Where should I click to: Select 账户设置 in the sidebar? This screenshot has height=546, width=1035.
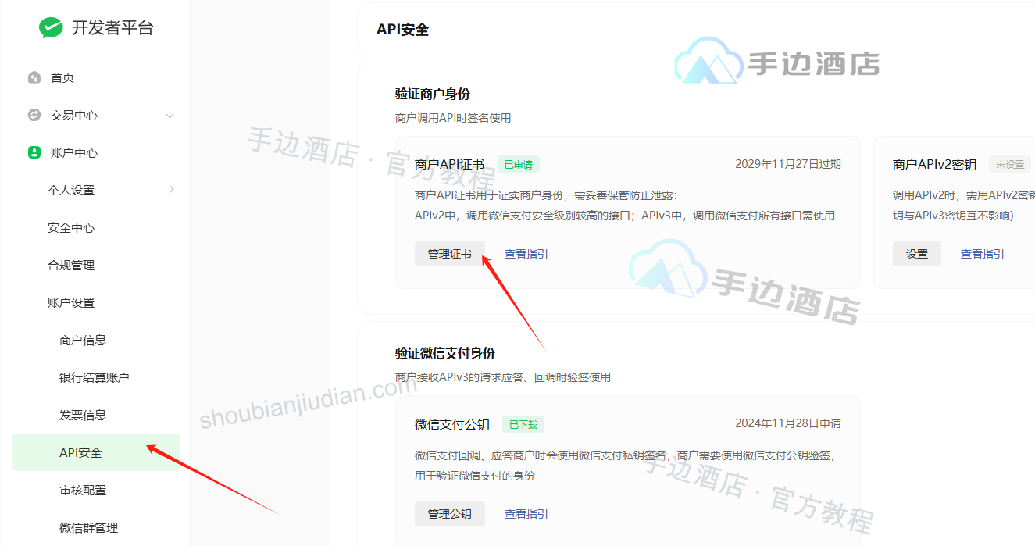pyautogui.click(x=71, y=302)
